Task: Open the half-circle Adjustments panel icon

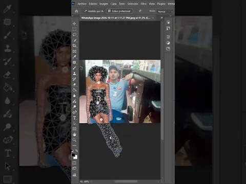Action: coord(168,43)
